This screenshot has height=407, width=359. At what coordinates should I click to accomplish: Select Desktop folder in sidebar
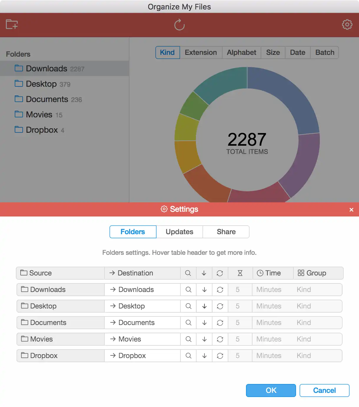(x=64, y=84)
